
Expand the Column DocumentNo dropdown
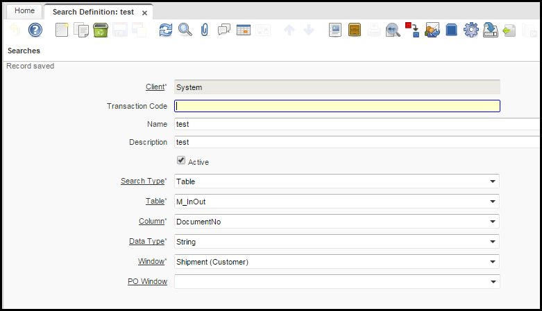pyautogui.click(x=493, y=221)
